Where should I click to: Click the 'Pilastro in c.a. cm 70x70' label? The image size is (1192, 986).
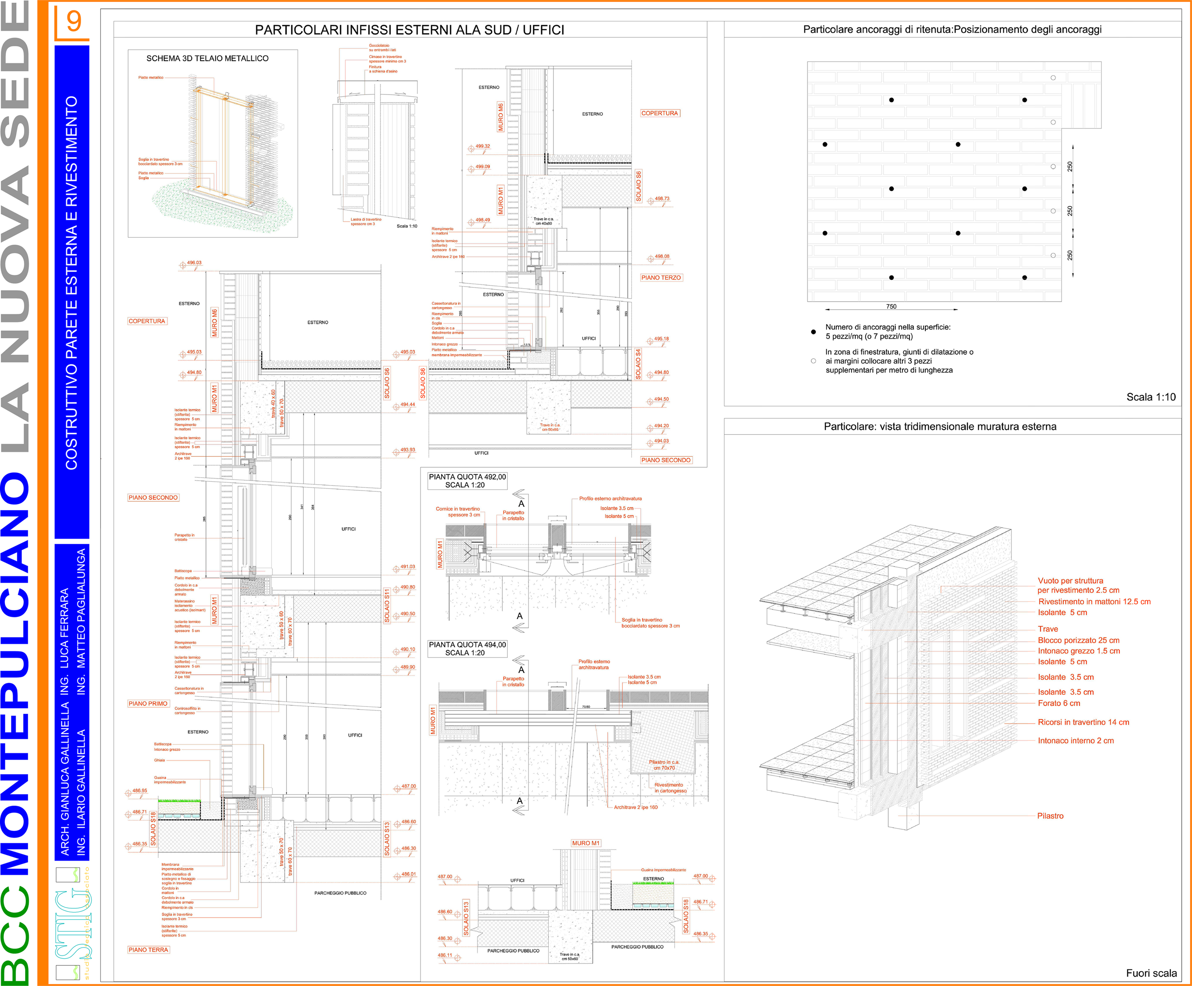664,765
